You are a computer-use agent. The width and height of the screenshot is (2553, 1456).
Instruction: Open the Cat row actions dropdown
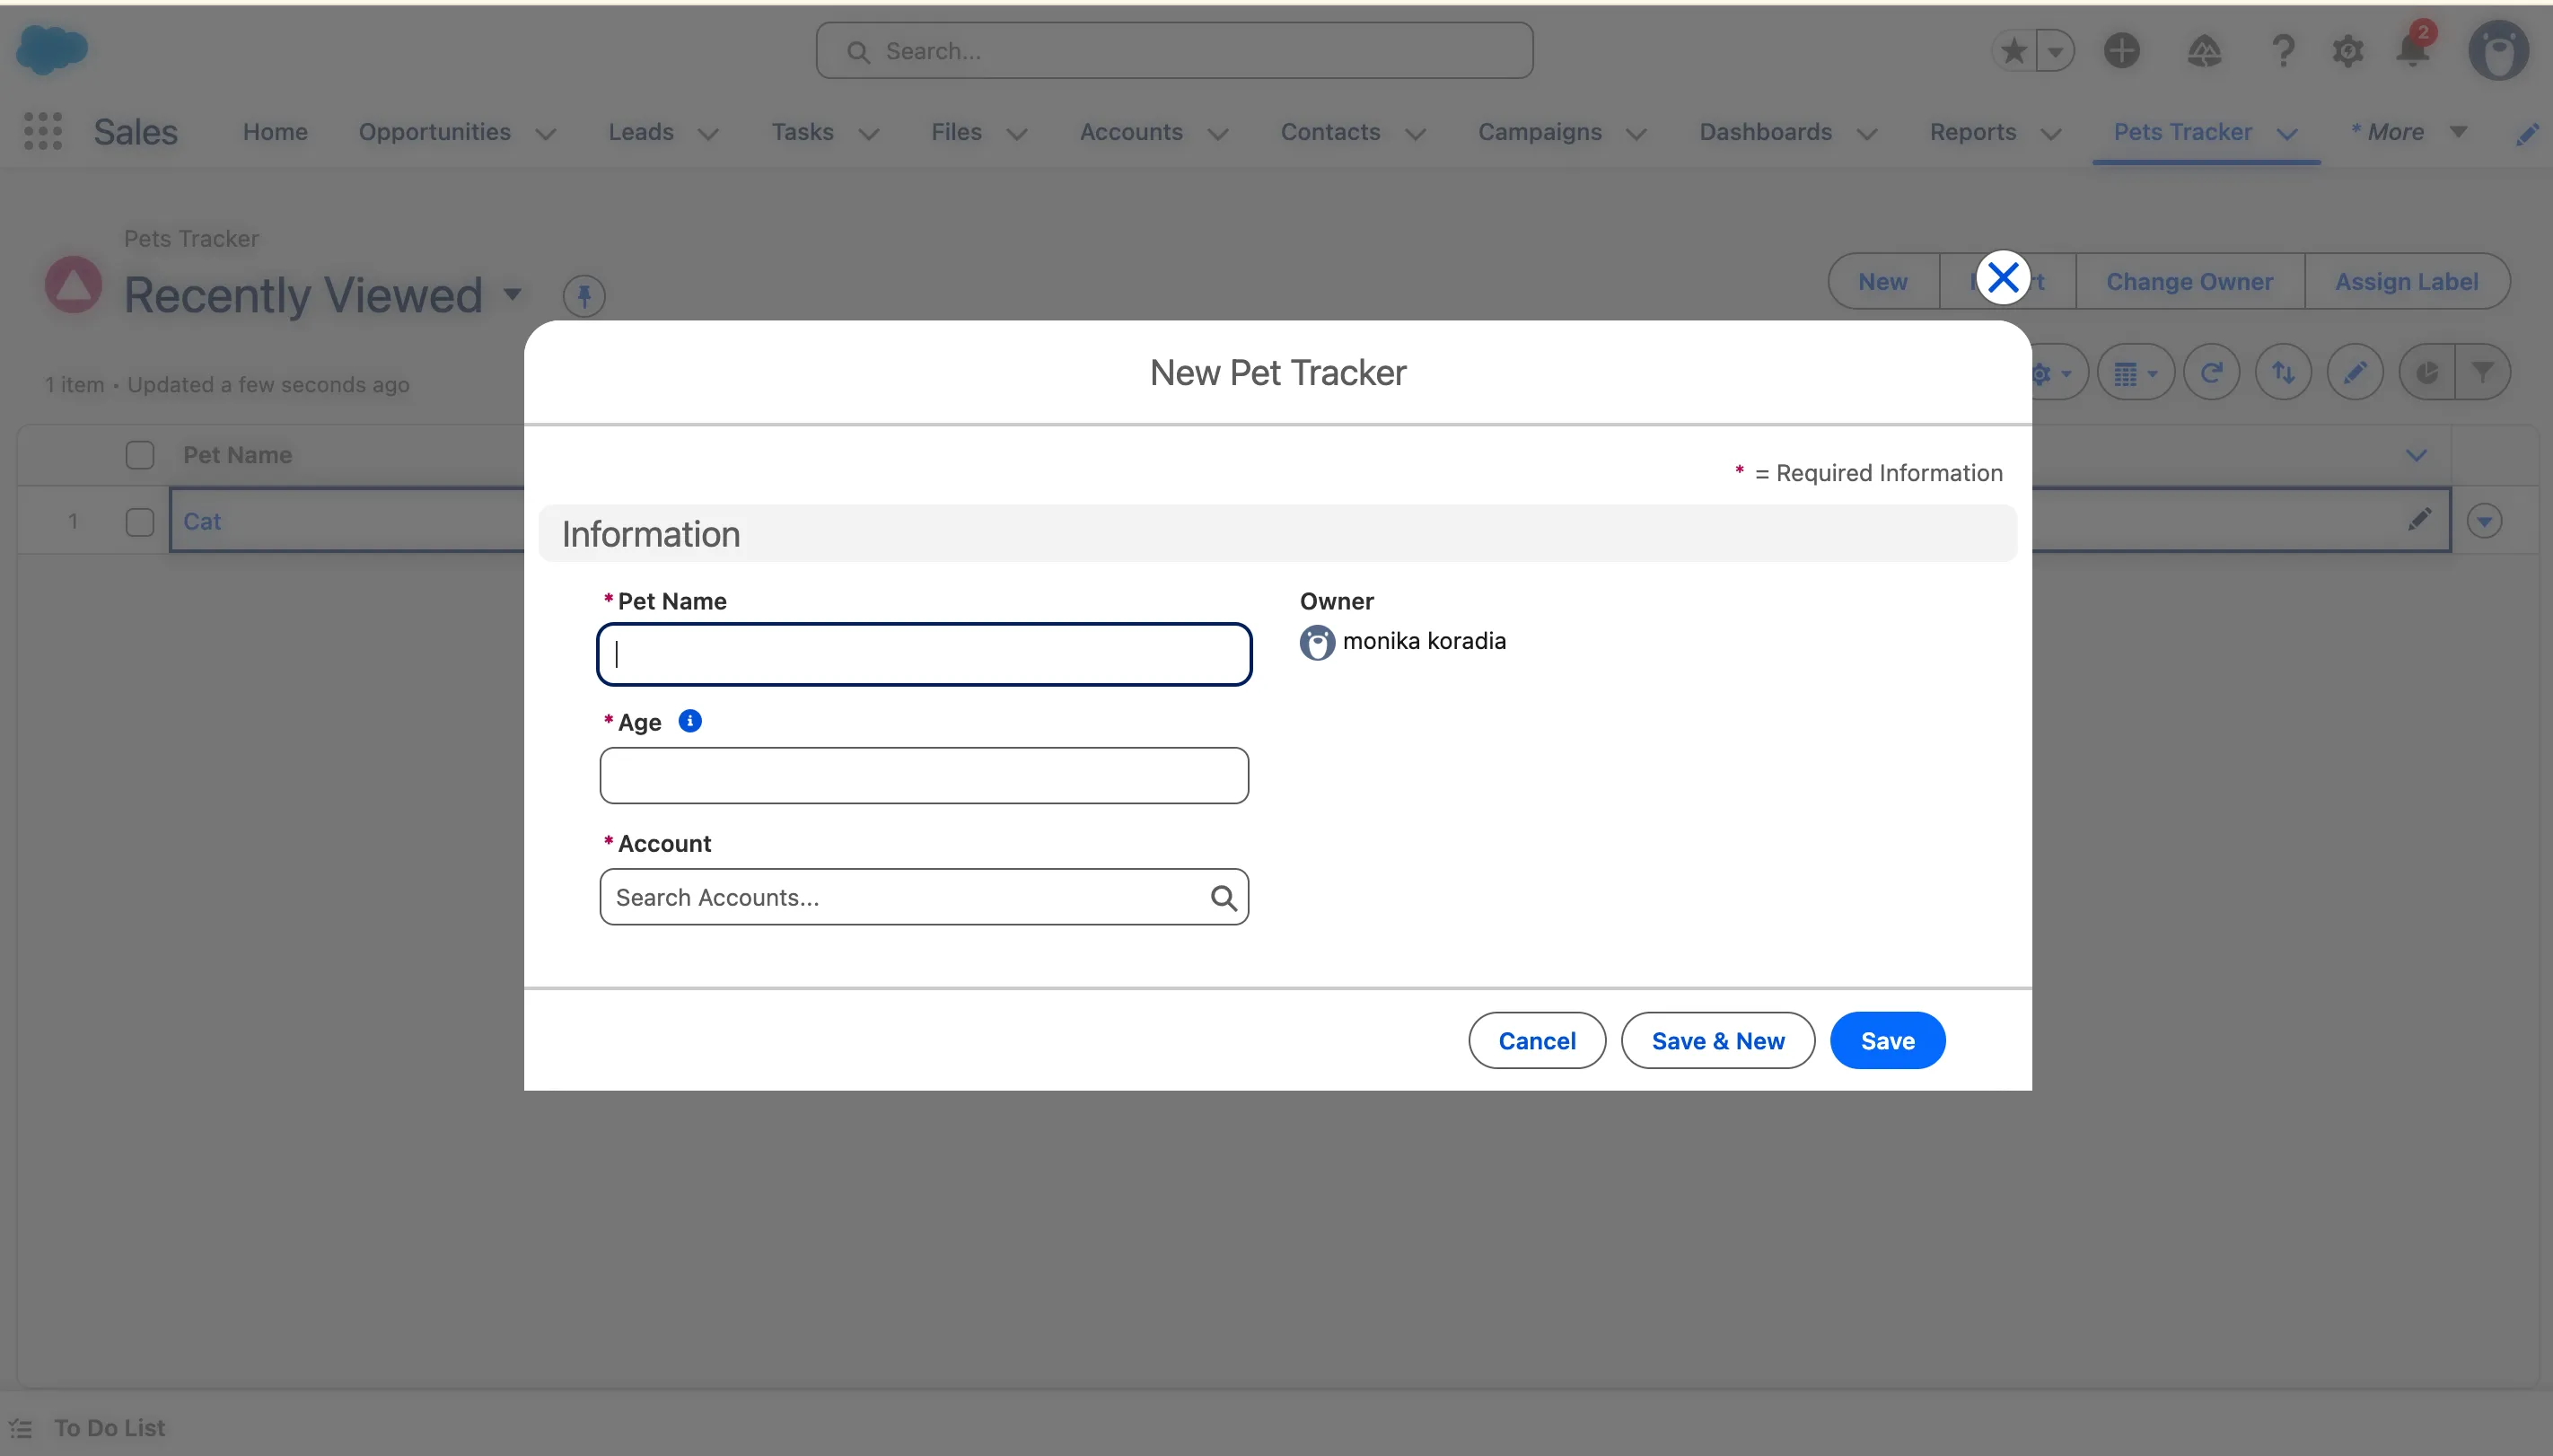pos(2484,521)
